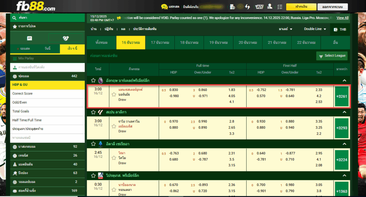Click the ออกจากระบบ logout button
366x197 pixels.
click(x=333, y=7)
